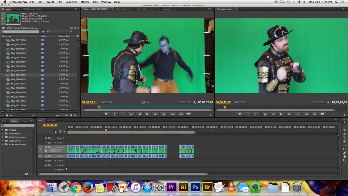Image resolution: width=348 pixels, height=196 pixels.
Task: Select the Razor tool
Action: tap(345, 141)
